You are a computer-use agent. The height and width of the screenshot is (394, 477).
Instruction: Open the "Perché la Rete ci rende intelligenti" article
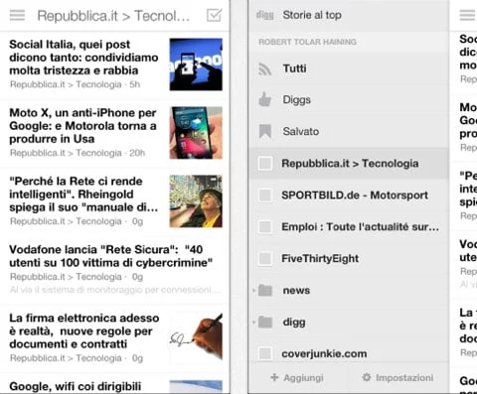tap(83, 195)
